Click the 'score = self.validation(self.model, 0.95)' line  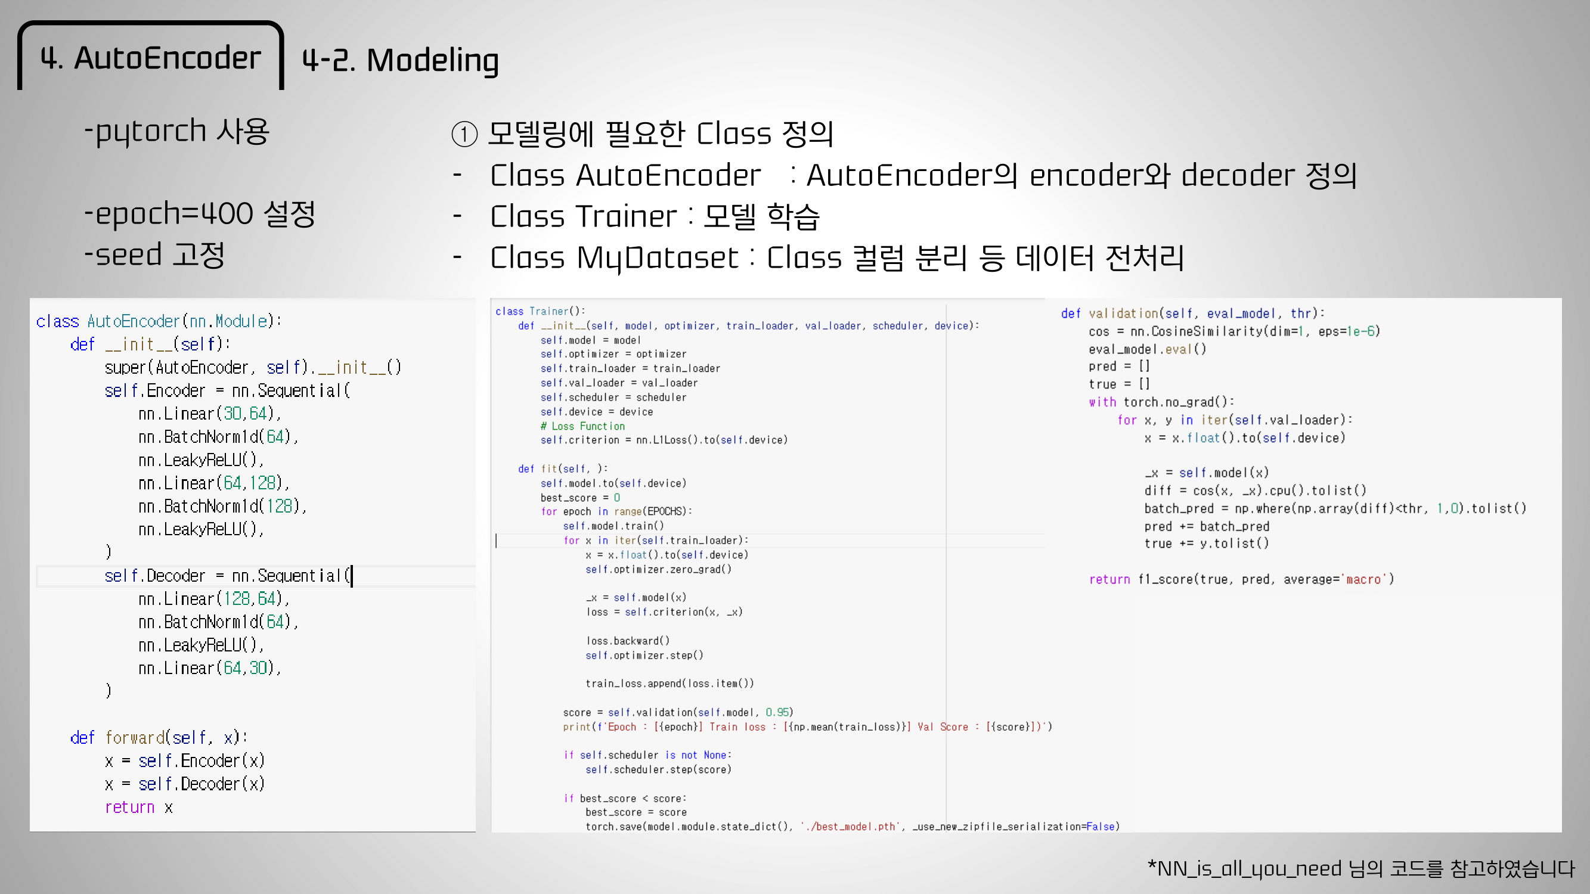pos(678,713)
